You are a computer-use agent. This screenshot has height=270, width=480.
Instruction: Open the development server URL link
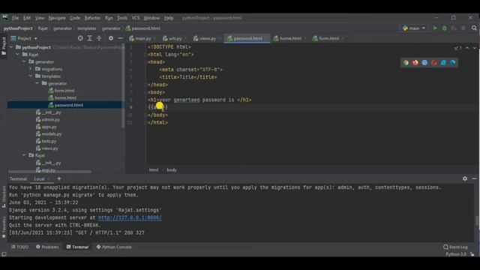[130, 217]
